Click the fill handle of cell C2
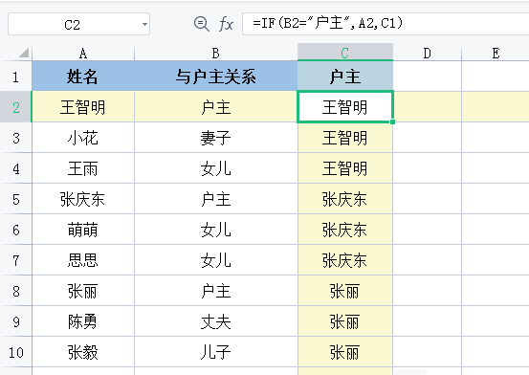 (x=393, y=121)
